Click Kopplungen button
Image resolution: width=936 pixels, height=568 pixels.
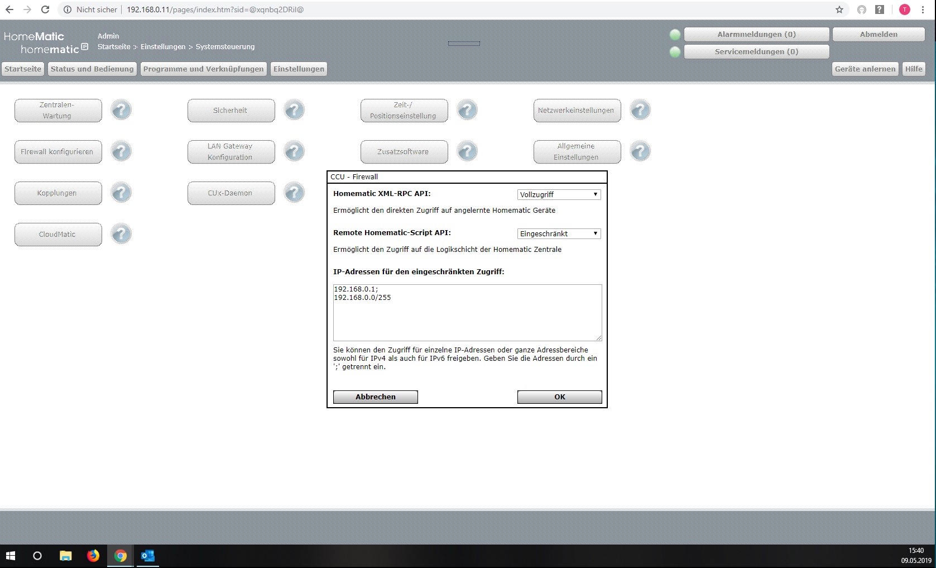(58, 193)
